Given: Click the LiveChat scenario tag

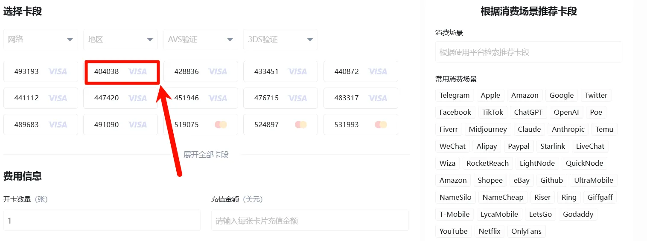Looking at the screenshot, I should tap(590, 146).
